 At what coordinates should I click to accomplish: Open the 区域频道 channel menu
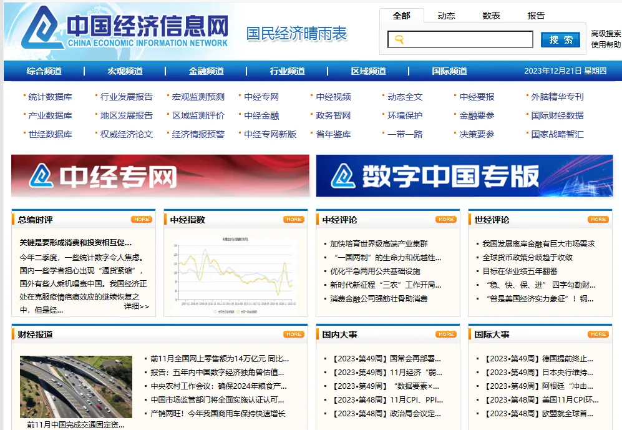[368, 71]
